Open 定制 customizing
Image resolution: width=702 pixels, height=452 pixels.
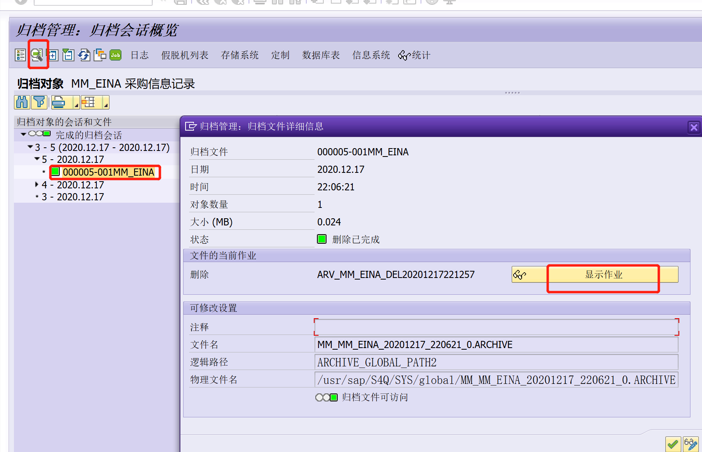(x=280, y=55)
